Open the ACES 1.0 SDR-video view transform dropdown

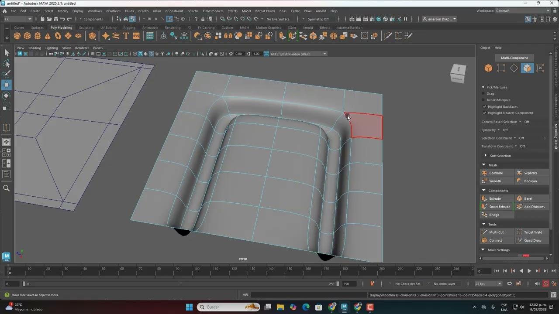pos(298,54)
